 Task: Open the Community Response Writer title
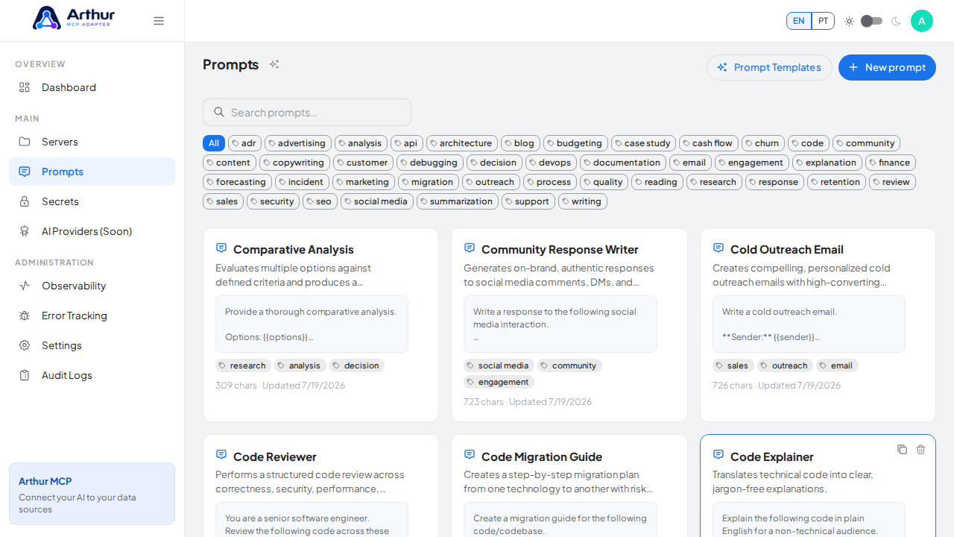(x=560, y=249)
